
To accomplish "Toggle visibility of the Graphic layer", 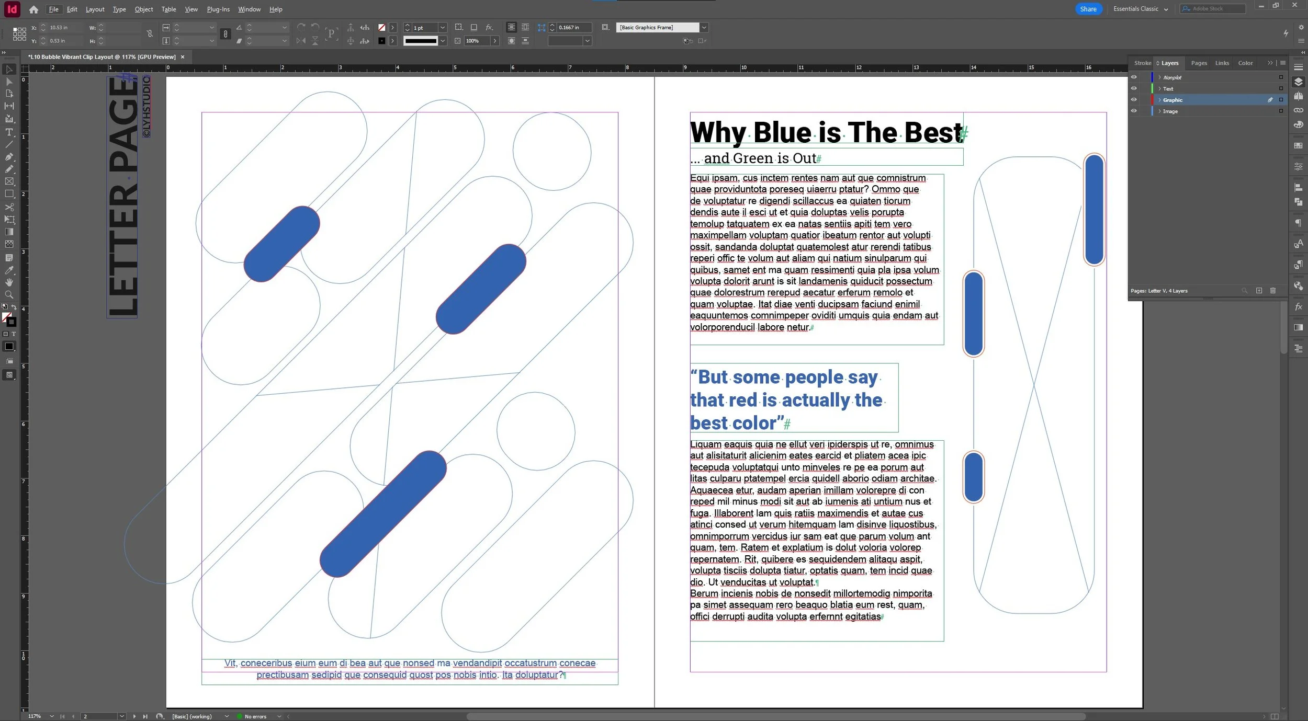I will (x=1134, y=100).
